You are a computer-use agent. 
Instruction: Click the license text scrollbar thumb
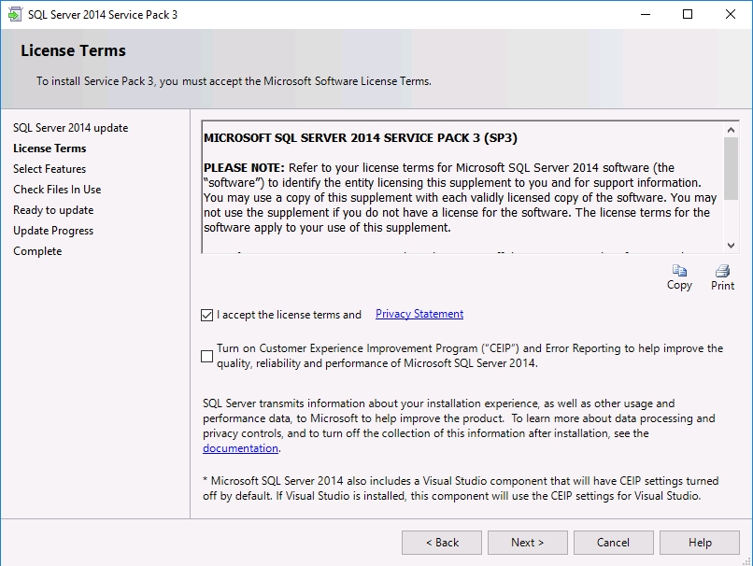(x=731, y=168)
